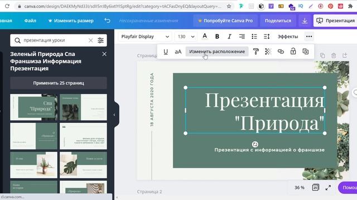Select the quote text template thumbnail
The image size is (357, 200).
click(83, 136)
